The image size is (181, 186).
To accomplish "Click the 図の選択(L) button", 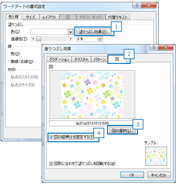I will click(x=122, y=131).
